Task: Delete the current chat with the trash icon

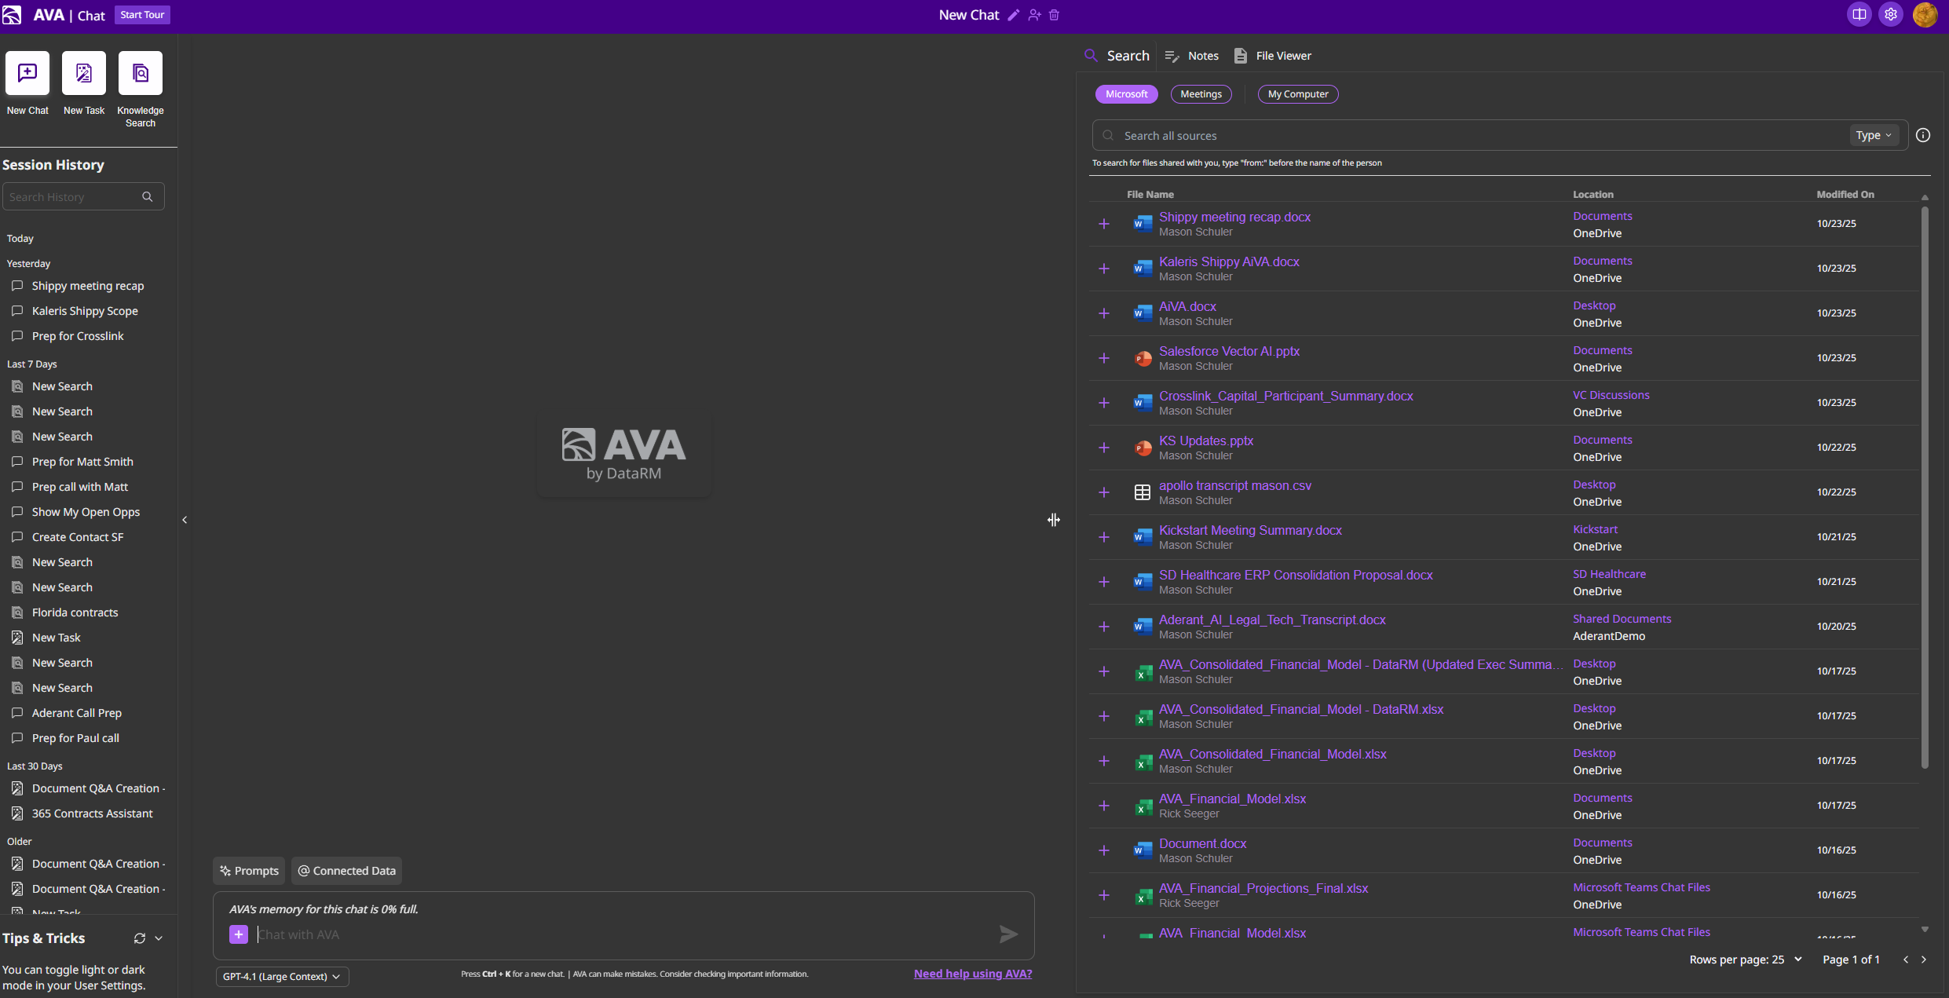Action: point(1054,14)
